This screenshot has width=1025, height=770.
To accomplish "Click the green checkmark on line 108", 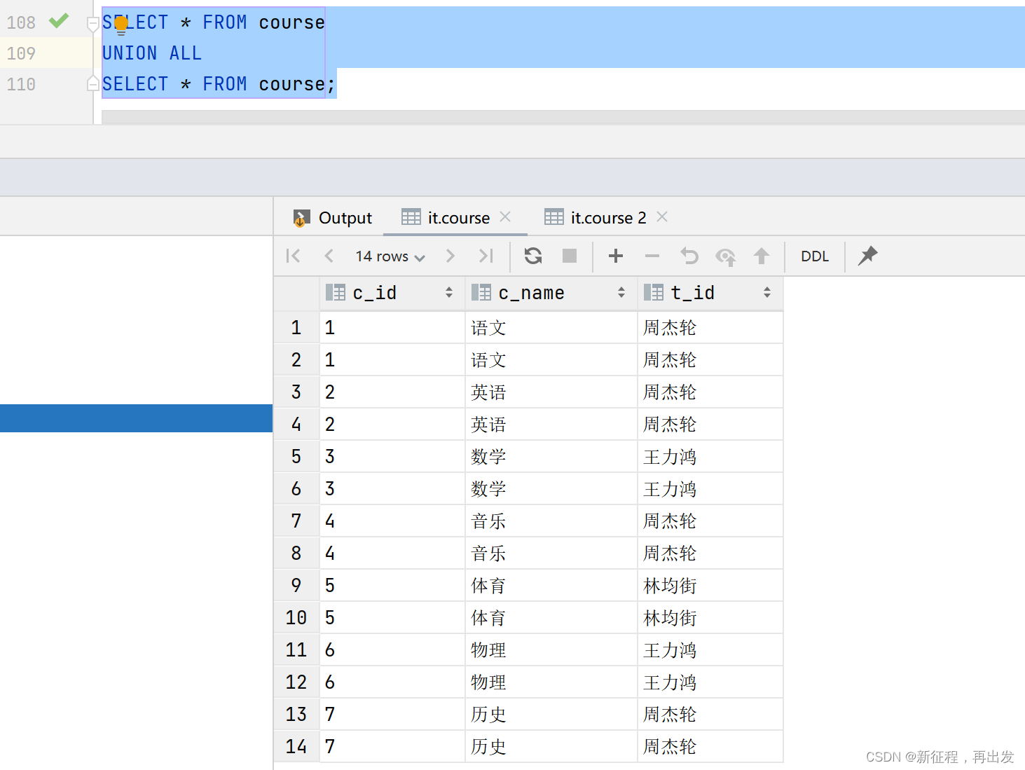I will coord(59,21).
